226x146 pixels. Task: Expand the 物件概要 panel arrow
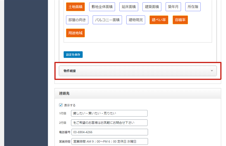coord(212,71)
